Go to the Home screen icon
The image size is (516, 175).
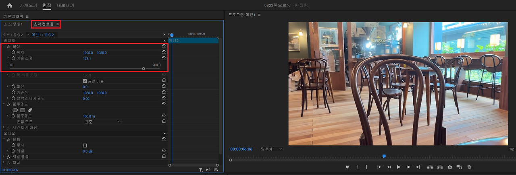(10, 6)
